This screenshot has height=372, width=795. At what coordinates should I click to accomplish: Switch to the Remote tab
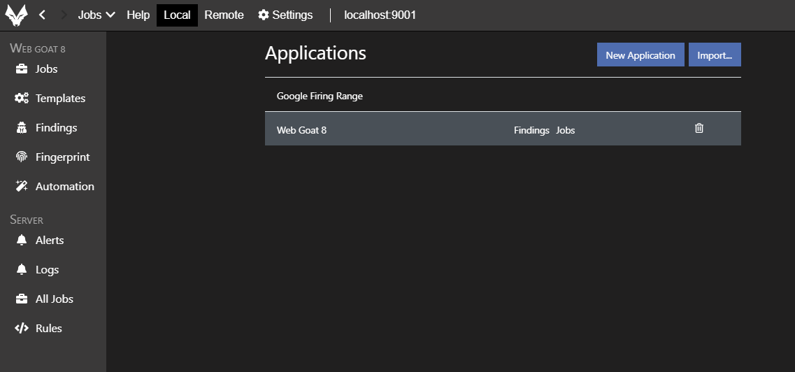(x=224, y=15)
